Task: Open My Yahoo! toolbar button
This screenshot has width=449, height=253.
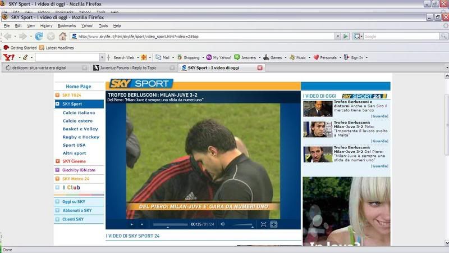Action: (218, 57)
